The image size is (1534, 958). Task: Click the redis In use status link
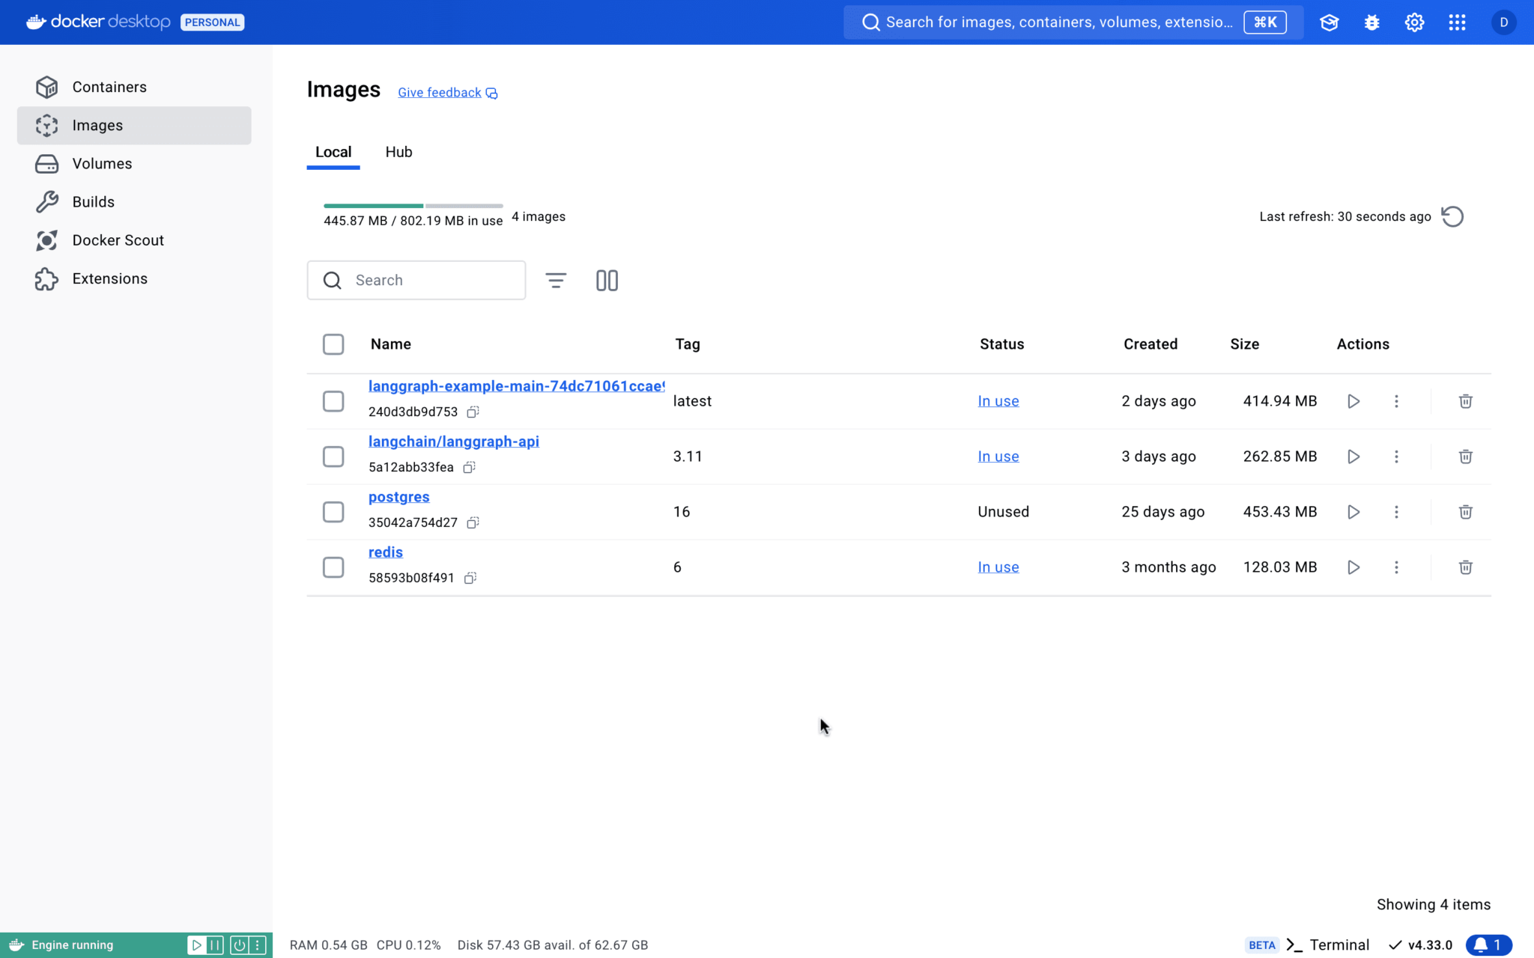(998, 567)
